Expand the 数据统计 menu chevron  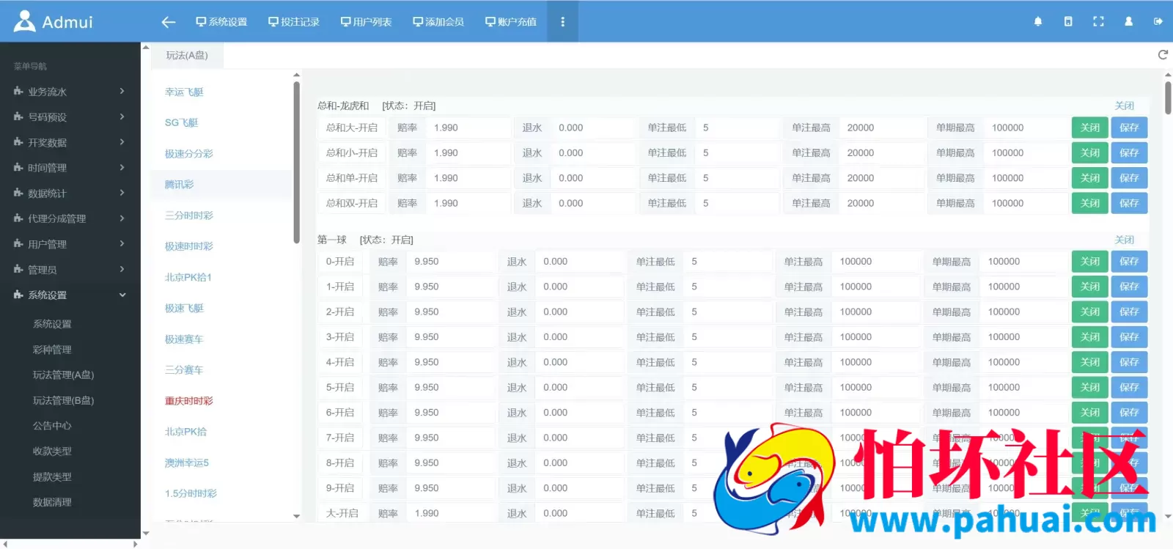tap(122, 193)
